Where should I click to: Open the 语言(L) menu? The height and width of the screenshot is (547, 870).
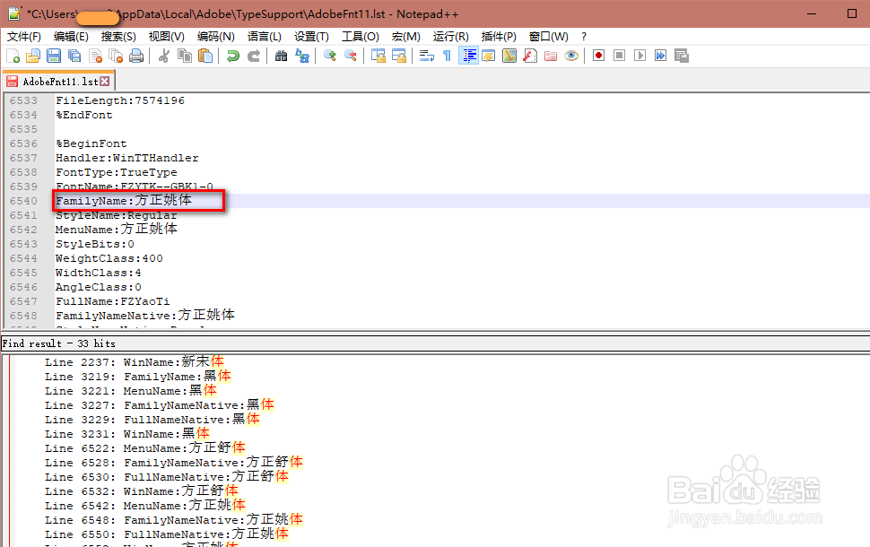coord(264,37)
